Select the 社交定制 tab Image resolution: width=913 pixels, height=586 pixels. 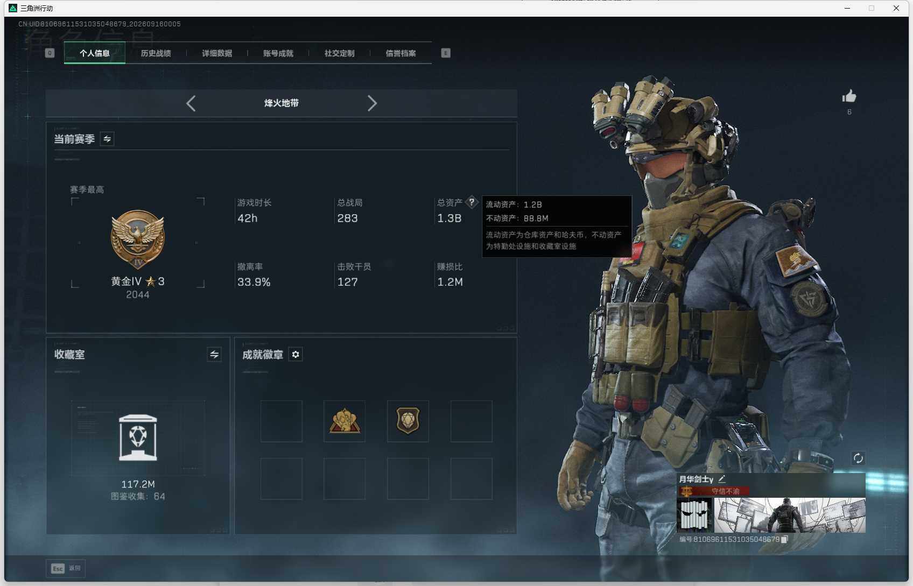[x=339, y=53]
